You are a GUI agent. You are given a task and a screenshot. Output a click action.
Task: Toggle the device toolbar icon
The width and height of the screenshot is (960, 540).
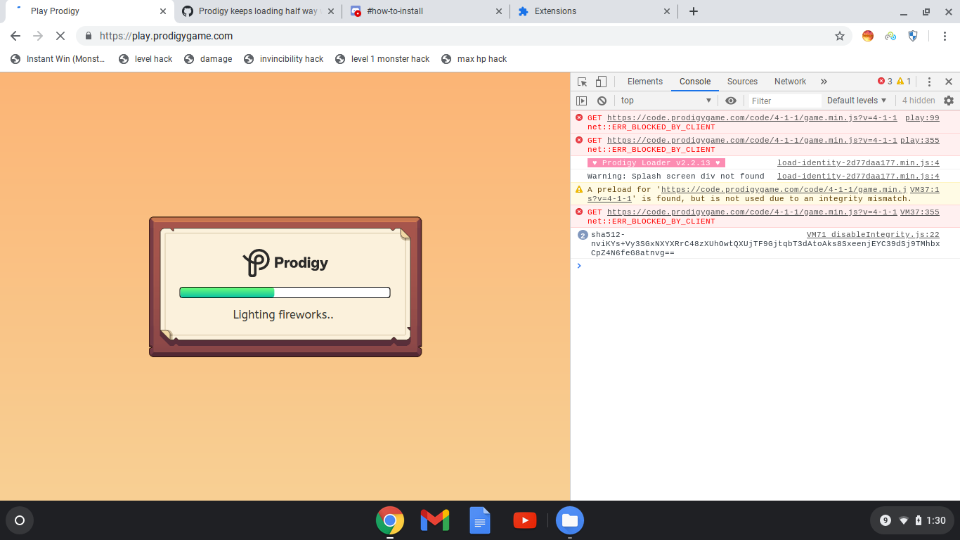(x=601, y=81)
